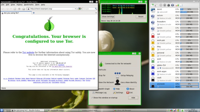Open Vidalia Message Log icon

point(94,93)
